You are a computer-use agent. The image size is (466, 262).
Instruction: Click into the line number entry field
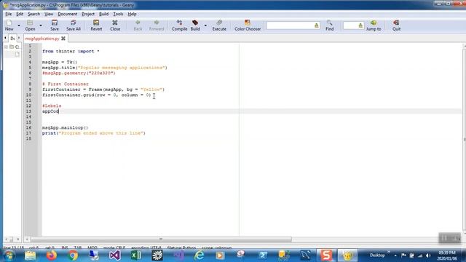[x=350, y=25]
